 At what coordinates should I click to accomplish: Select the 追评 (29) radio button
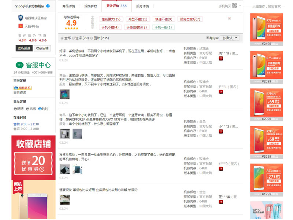(x=73, y=38)
